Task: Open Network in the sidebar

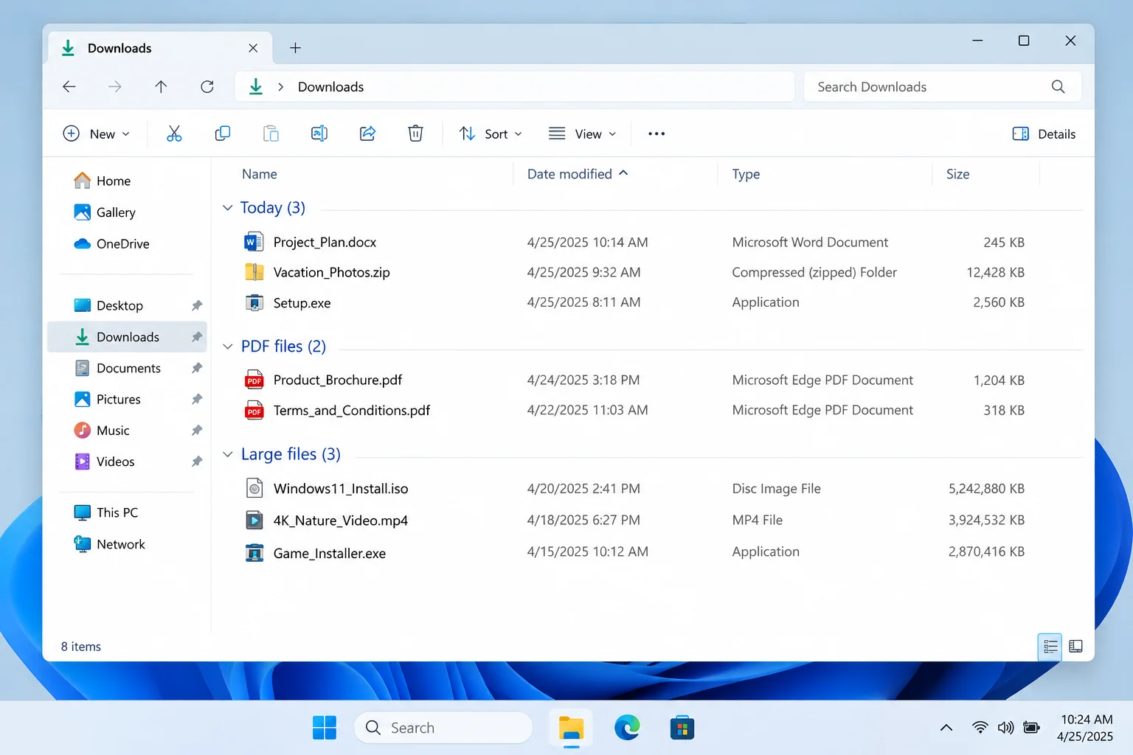Action: [x=110, y=544]
